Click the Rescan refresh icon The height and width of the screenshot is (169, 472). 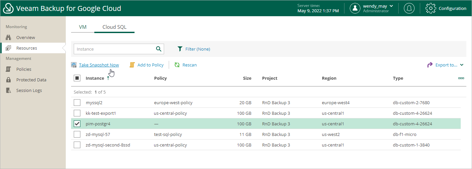point(177,65)
